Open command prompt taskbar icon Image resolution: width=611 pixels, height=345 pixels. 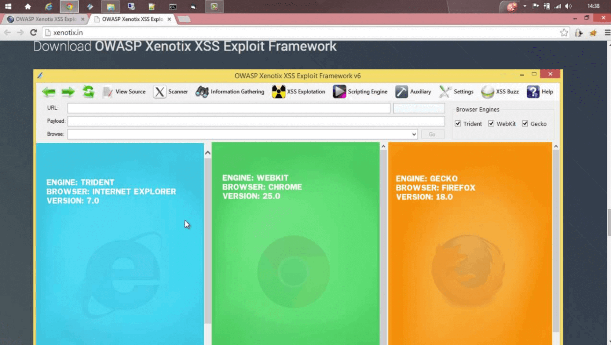click(x=173, y=6)
